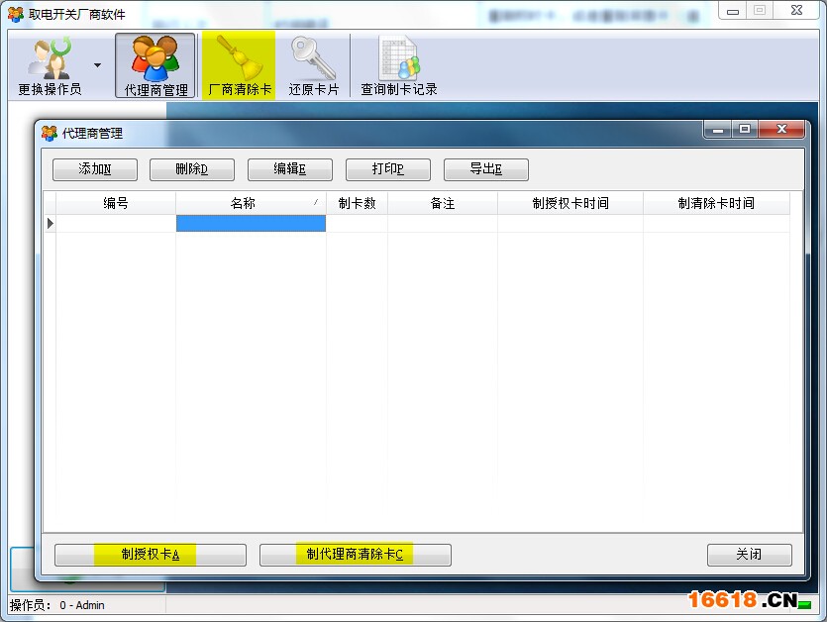Click the 制授权卡时间 column header
Viewport: 827px width, 622px height.
(x=569, y=203)
